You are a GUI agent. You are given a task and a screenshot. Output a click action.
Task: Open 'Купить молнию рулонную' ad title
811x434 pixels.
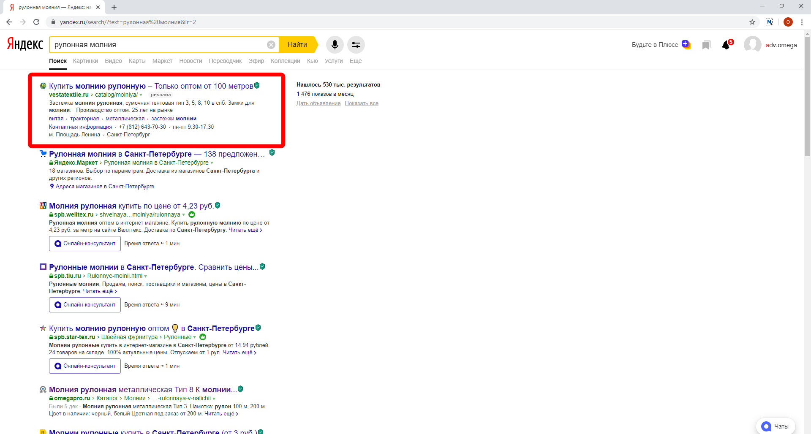click(x=151, y=86)
